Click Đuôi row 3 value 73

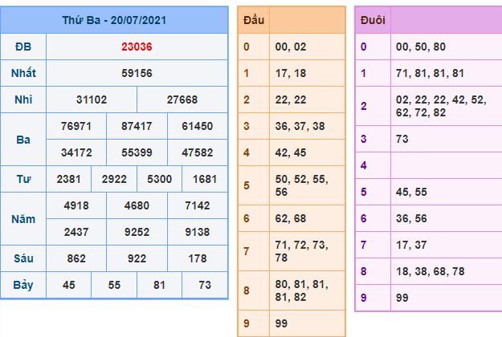click(402, 139)
